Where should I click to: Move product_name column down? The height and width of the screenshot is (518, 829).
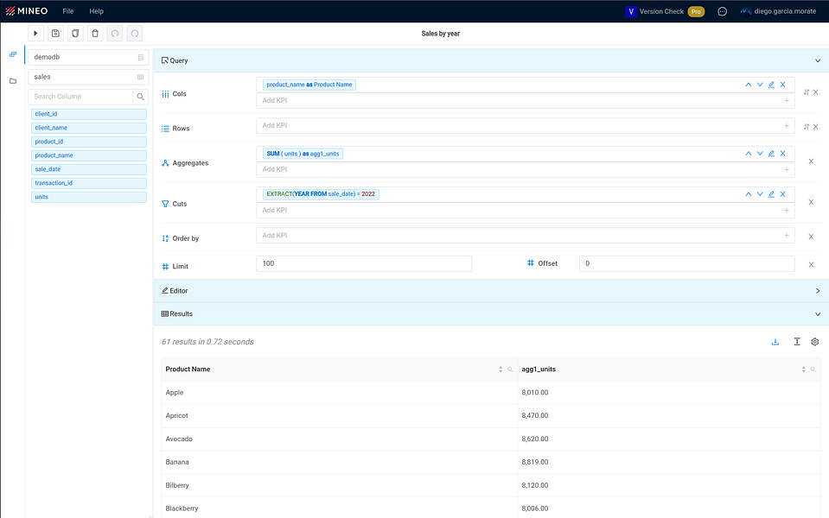(x=760, y=85)
